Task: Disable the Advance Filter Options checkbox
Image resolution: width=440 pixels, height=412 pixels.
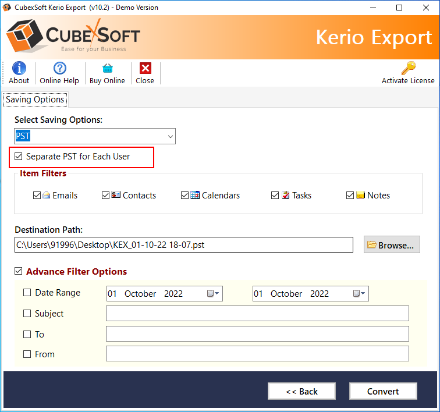Action: pos(19,271)
